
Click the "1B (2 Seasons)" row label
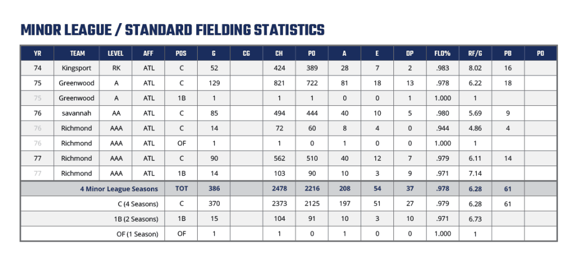134,219
